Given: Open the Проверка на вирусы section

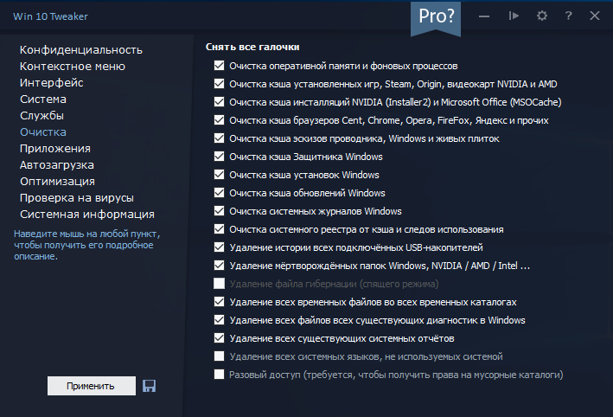Looking at the screenshot, I should tap(77, 198).
